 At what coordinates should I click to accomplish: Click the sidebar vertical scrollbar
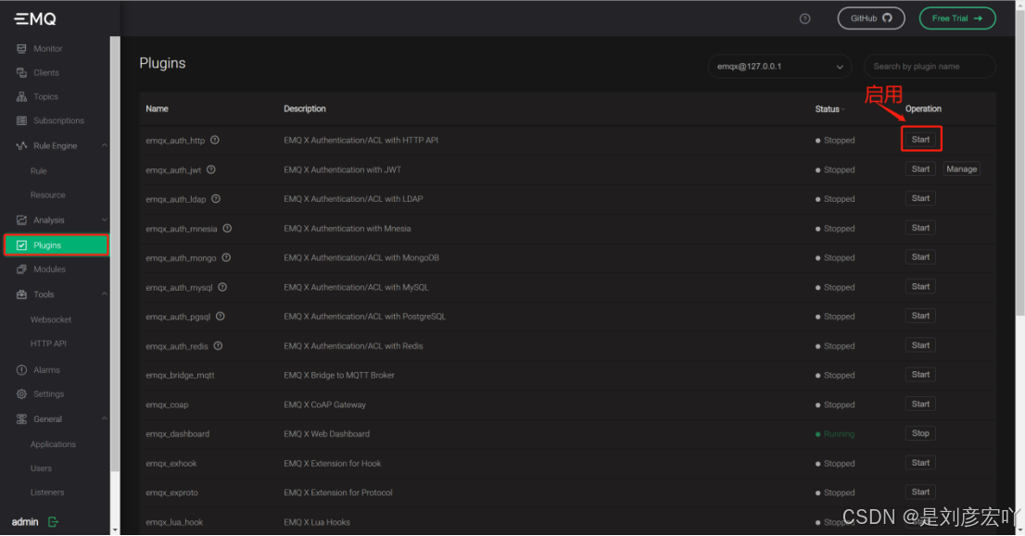(115, 254)
